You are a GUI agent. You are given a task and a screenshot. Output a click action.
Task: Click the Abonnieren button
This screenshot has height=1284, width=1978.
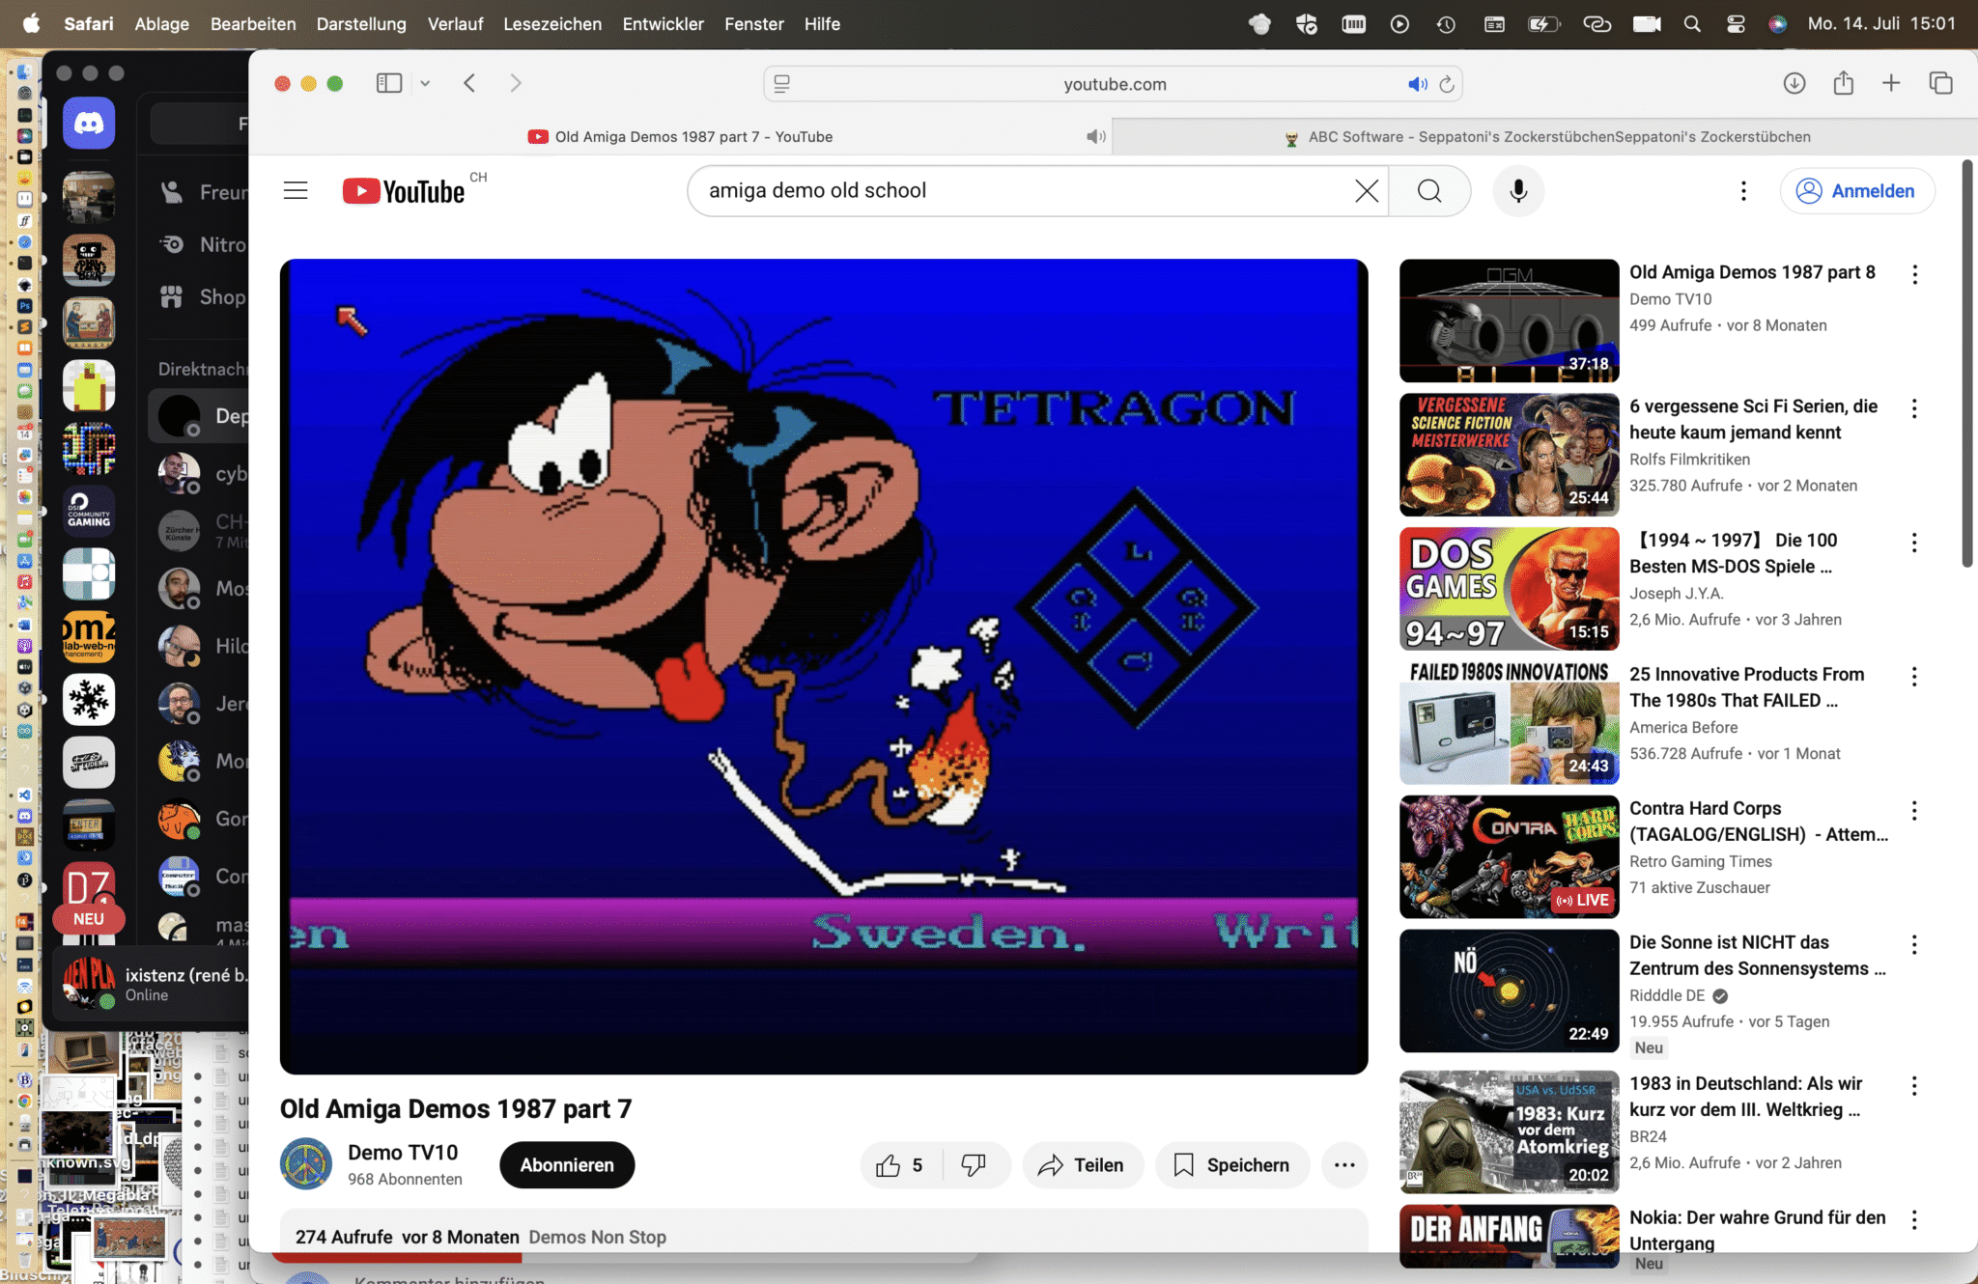pyautogui.click(x=567, y=1165)
